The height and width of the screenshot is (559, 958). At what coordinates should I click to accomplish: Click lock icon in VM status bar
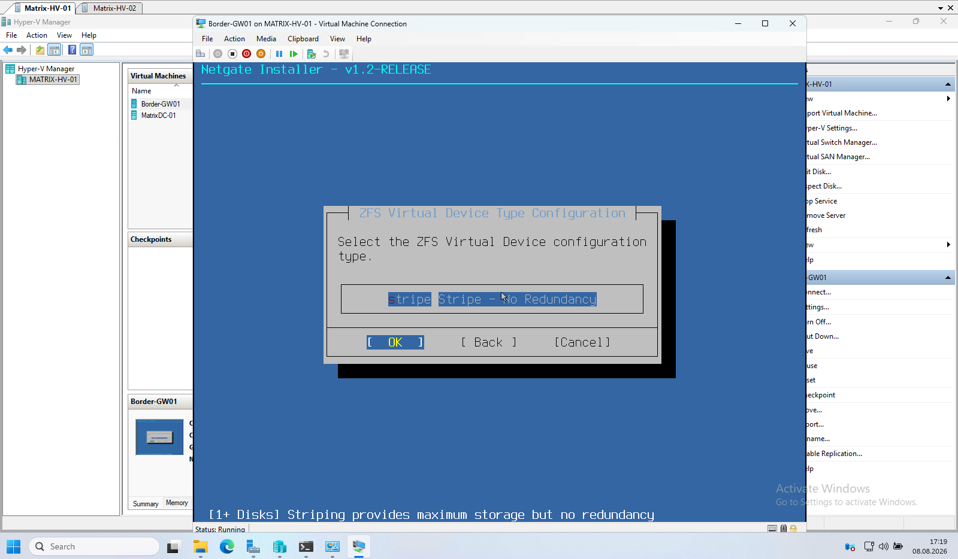[x=793, y=528]
